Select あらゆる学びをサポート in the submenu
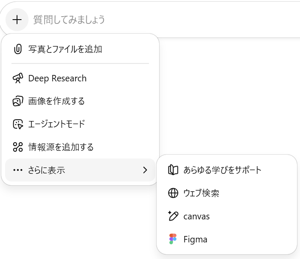 click(223, 170)
